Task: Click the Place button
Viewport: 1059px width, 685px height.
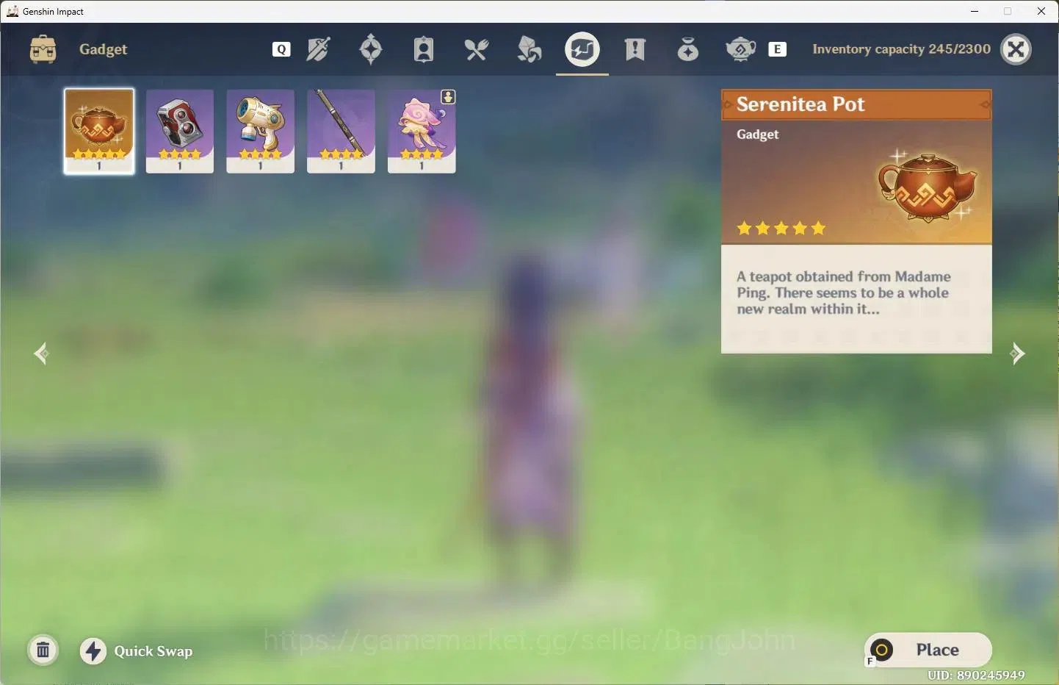Action: pyautogui.click(x=928, y=650)
